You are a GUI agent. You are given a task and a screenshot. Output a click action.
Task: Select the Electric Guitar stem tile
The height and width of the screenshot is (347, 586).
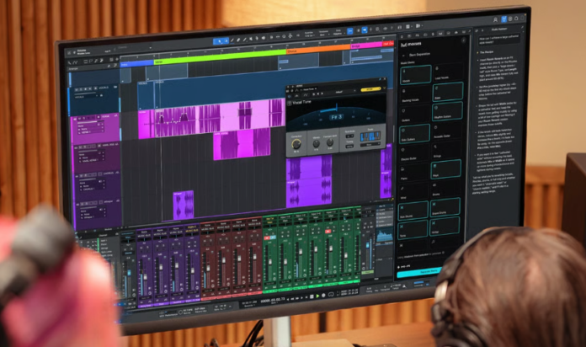coord(414,153)
